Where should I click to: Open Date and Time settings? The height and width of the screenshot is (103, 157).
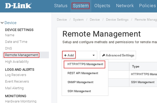[16, 42]
